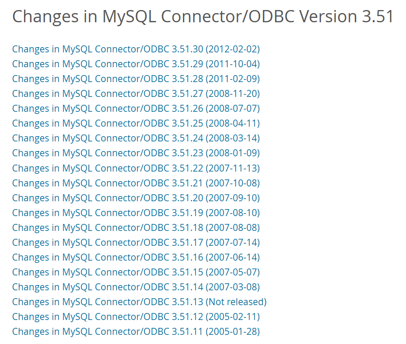Open the 3.51.13 (Not released) changes
The height and width of the screenshot is (344, 406).
(x=139, y=302)
